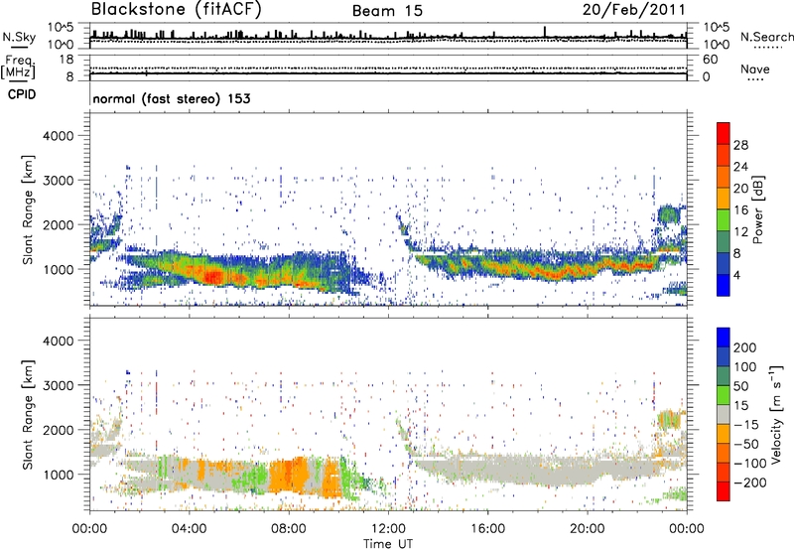Pick the red top segment of power colorbar
The height and width of the screenshot is (550, 794).
[x=724, y=133]
